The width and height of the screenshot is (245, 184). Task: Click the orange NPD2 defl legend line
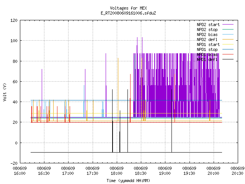(228, 39)
